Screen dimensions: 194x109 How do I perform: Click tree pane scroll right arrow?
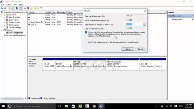point(25,98)
